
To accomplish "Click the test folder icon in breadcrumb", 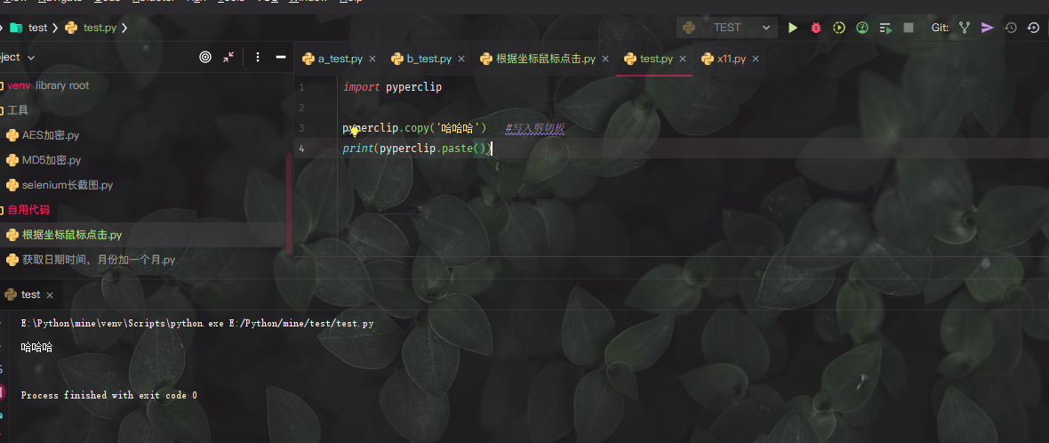I will click(x=15, y=28).
